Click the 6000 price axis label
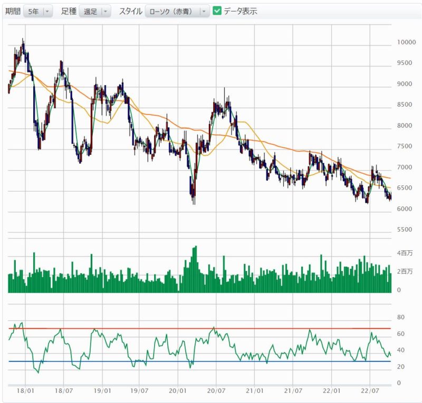This screenshot has width=422, height=403. (405, 209)
